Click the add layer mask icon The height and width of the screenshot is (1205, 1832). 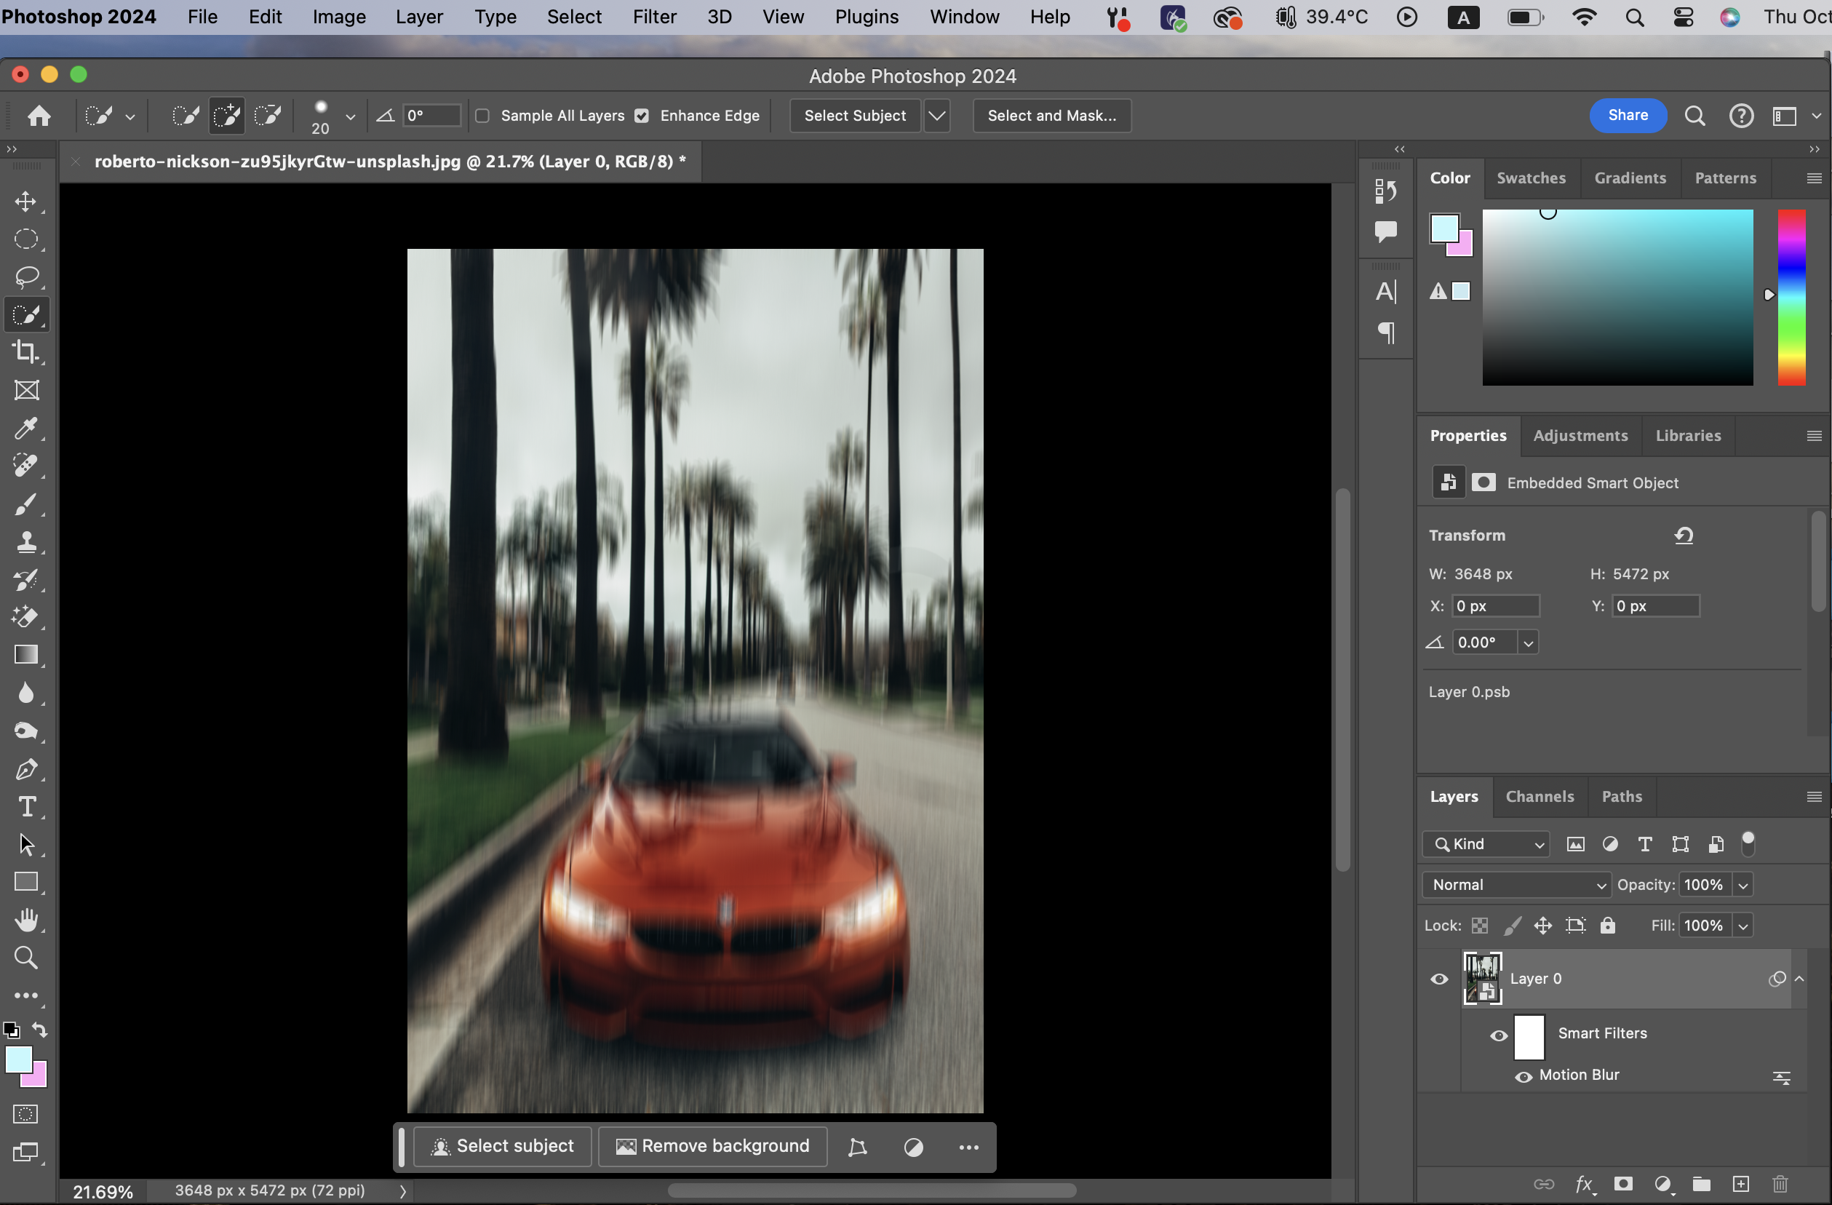pos(1623,1183)
